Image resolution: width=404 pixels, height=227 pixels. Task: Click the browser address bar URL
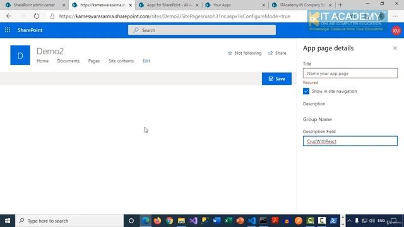175,16
